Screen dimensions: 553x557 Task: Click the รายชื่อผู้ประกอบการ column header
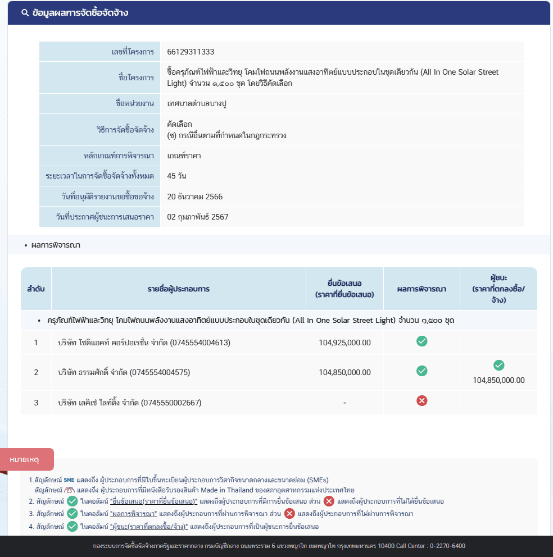point(179,289)
